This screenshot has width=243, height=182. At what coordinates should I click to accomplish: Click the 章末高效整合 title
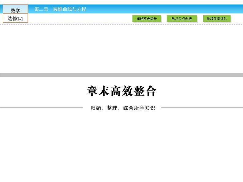pyautogui.click(x=121, y=91)
